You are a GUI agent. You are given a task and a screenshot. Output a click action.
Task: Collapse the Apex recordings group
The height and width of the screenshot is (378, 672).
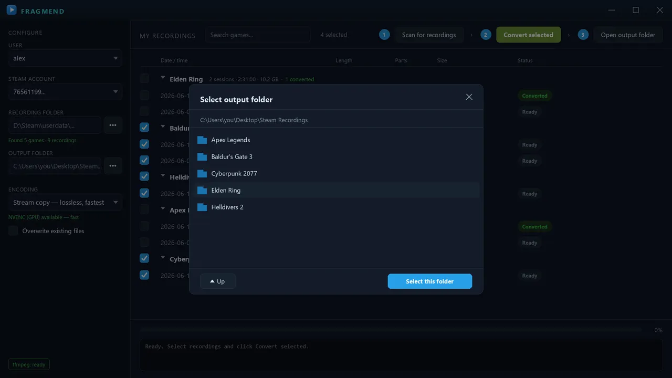[x=163, y=209]
